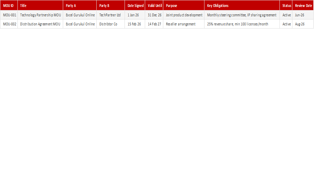Select the Status column header
Screen dimensions: 314x174
(x=286, y=5)
